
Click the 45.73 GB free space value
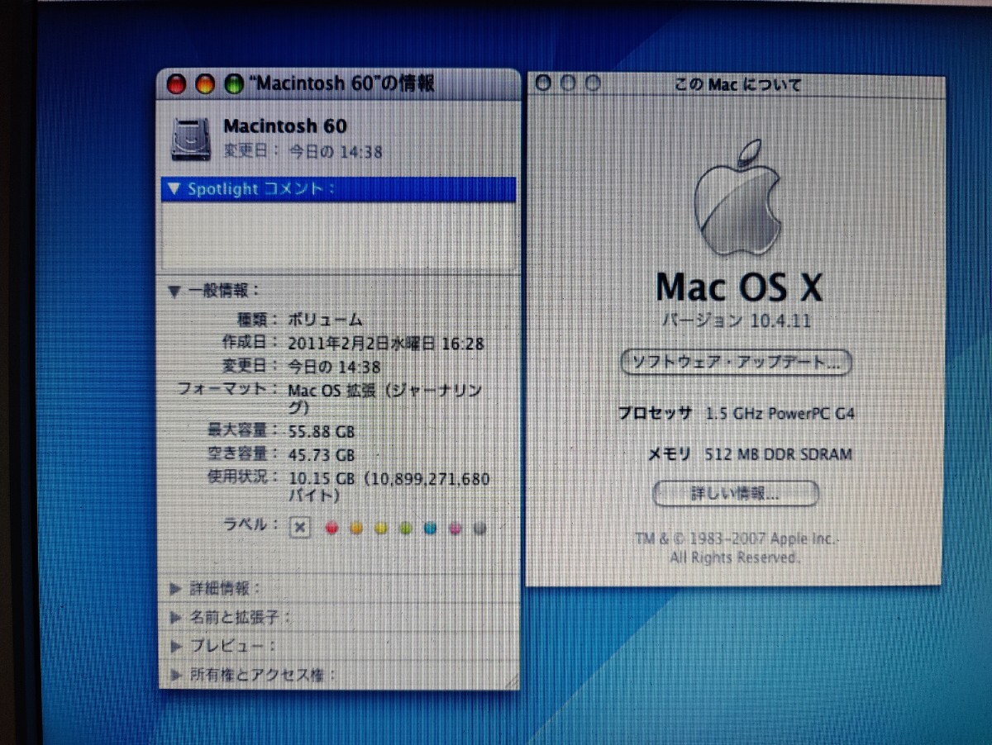[x=322, y=455]
